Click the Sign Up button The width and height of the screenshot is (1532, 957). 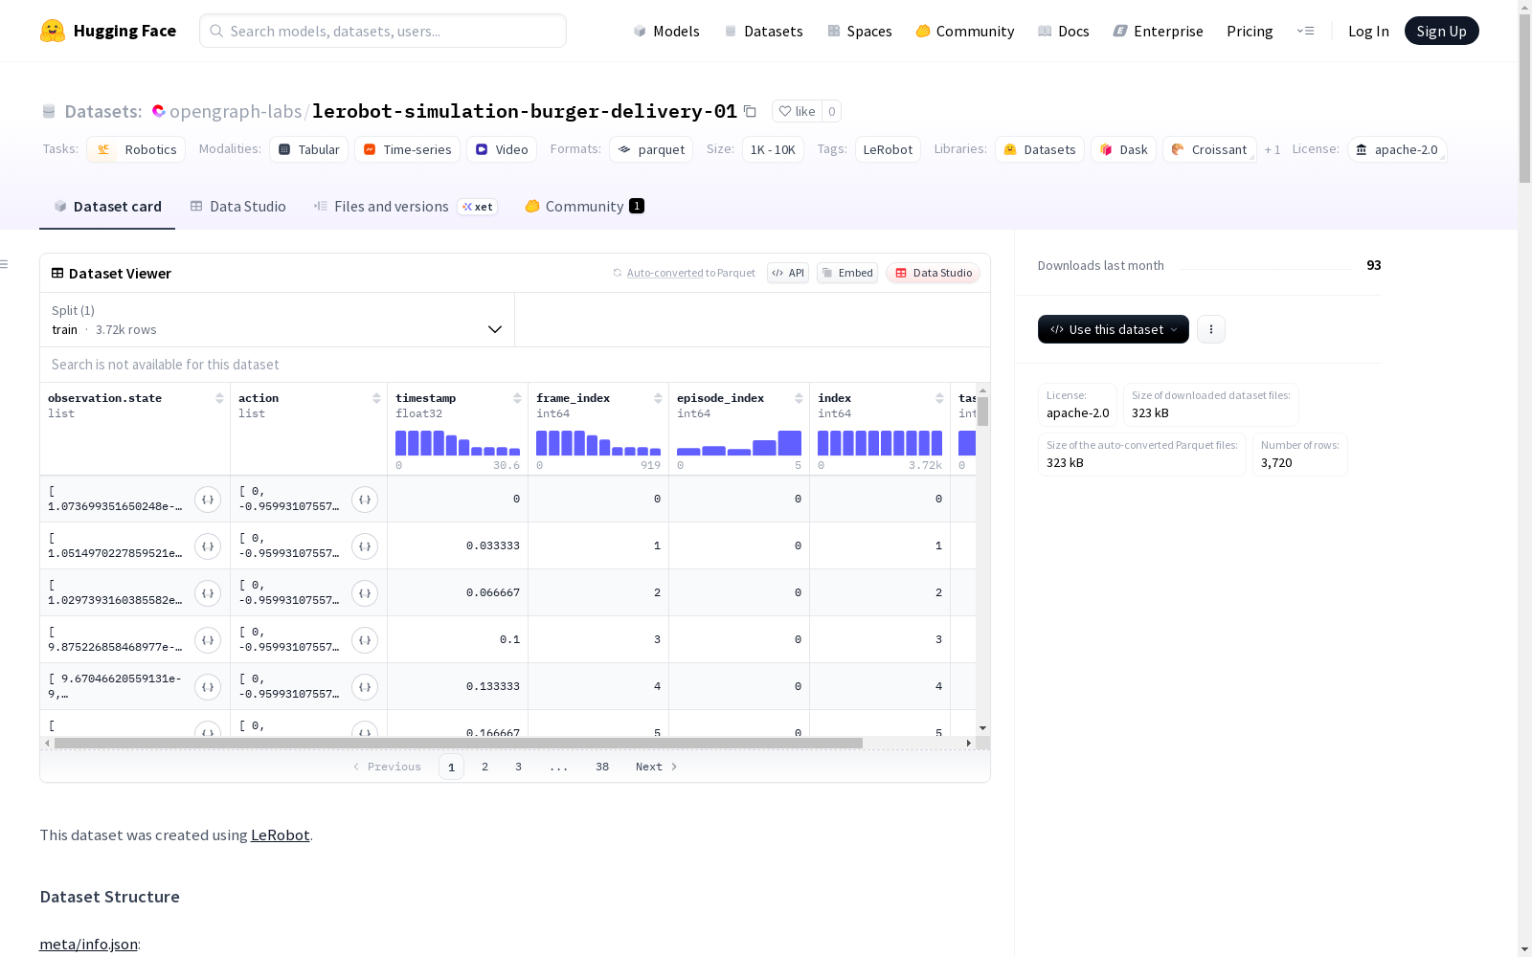[1442, 31]
